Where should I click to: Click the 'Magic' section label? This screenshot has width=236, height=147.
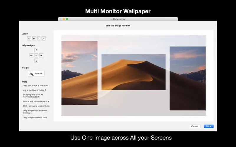coord(25,68)
